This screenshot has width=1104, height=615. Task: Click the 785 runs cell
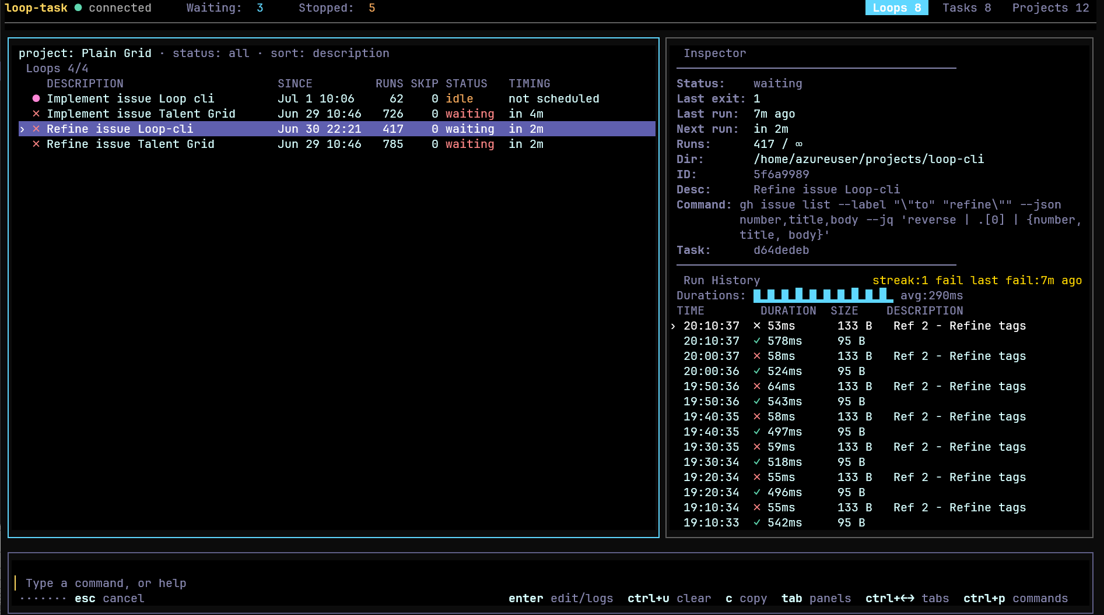point(392,144)
